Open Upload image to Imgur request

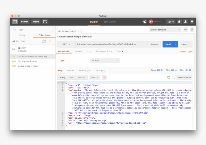coord(33,66)
